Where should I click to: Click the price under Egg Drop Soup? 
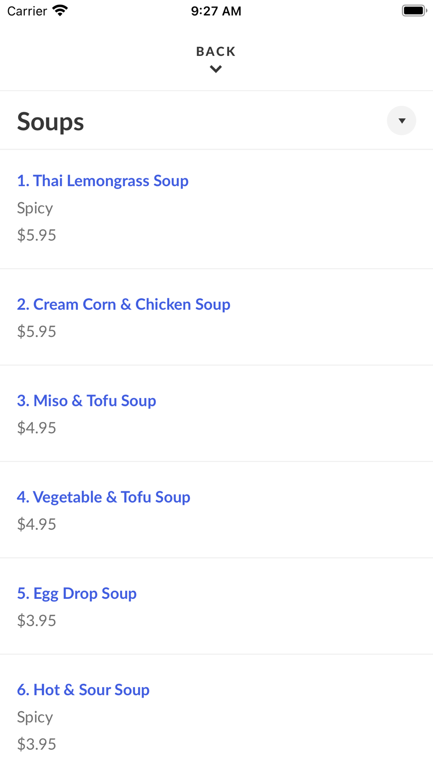(37, 620)
